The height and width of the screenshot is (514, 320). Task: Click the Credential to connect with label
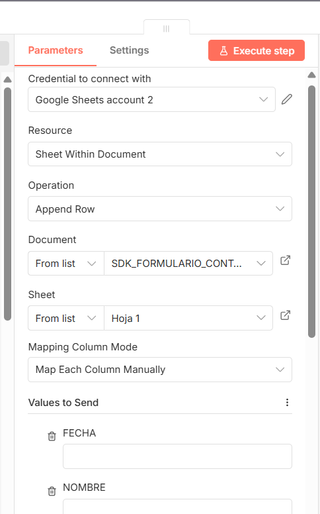point(89,79)
